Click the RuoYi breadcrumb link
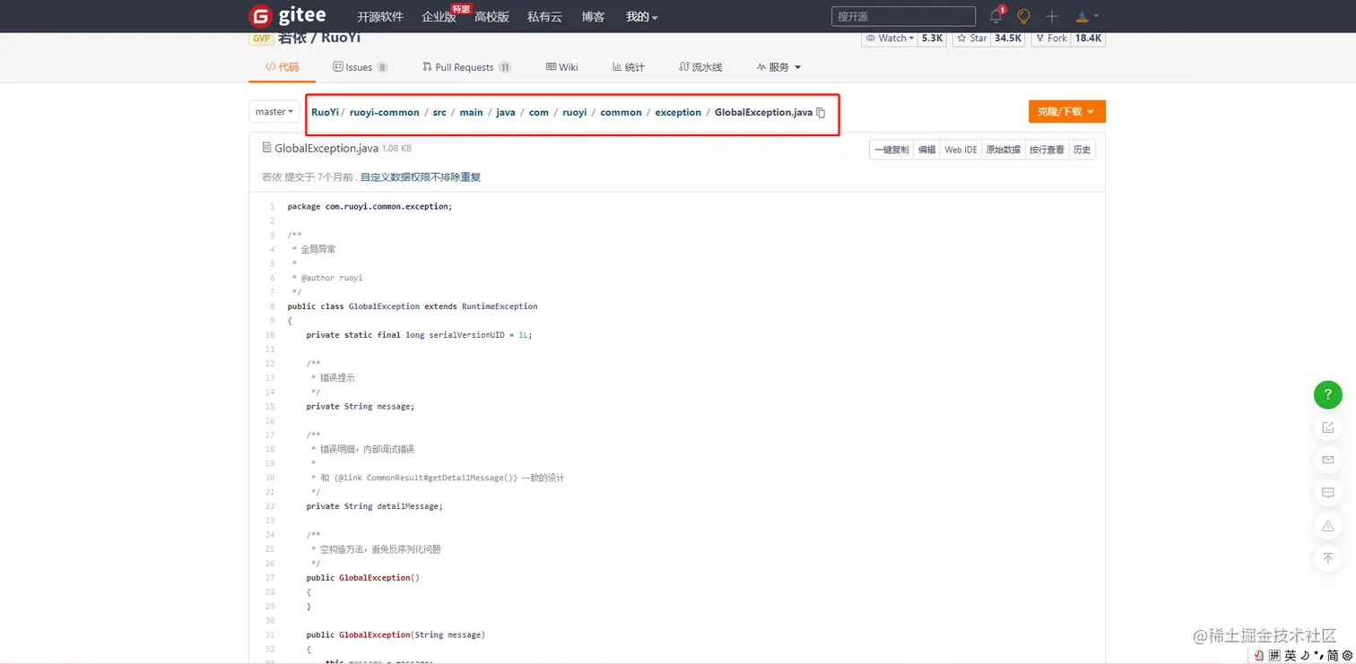 (x=325, y=113)
